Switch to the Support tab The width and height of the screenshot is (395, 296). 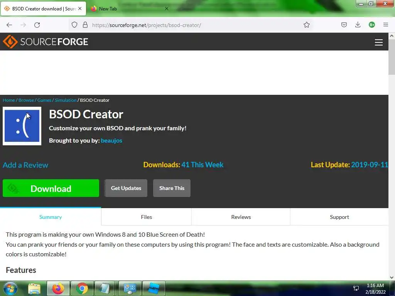339,217
